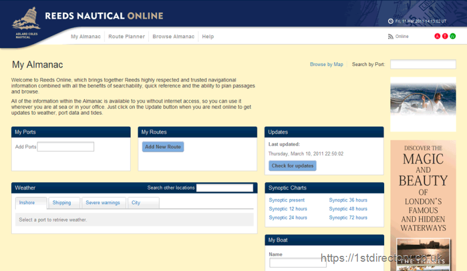Click the green W status circle
The image size is (467, 271).
click(x=453, y=36)
